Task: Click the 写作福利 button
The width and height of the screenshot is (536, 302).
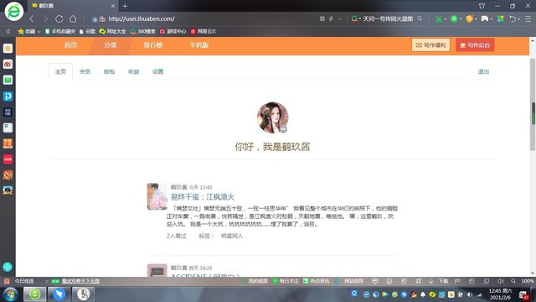Action: click(430, 45)
